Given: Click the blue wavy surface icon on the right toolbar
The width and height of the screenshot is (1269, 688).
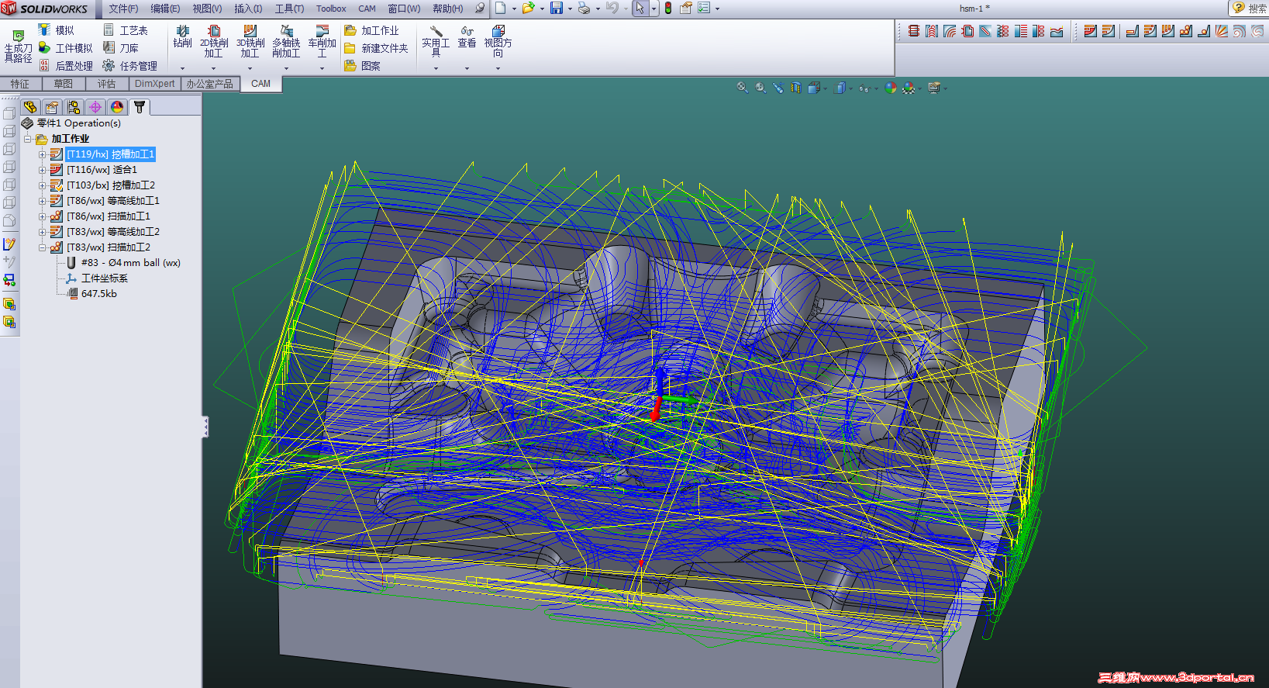Looking at the screenshot, I should pyautogui.click(x=1057, y=31).
